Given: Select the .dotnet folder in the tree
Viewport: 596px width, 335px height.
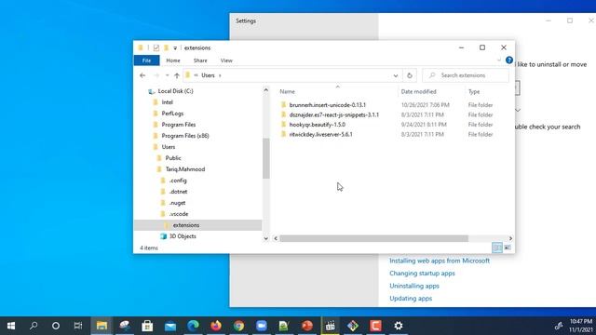Looking at the screenshot, I should click(x=178, y=192).
